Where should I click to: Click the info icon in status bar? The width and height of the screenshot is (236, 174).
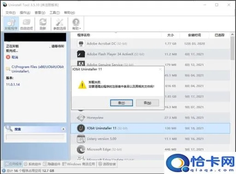click(3, 171)
